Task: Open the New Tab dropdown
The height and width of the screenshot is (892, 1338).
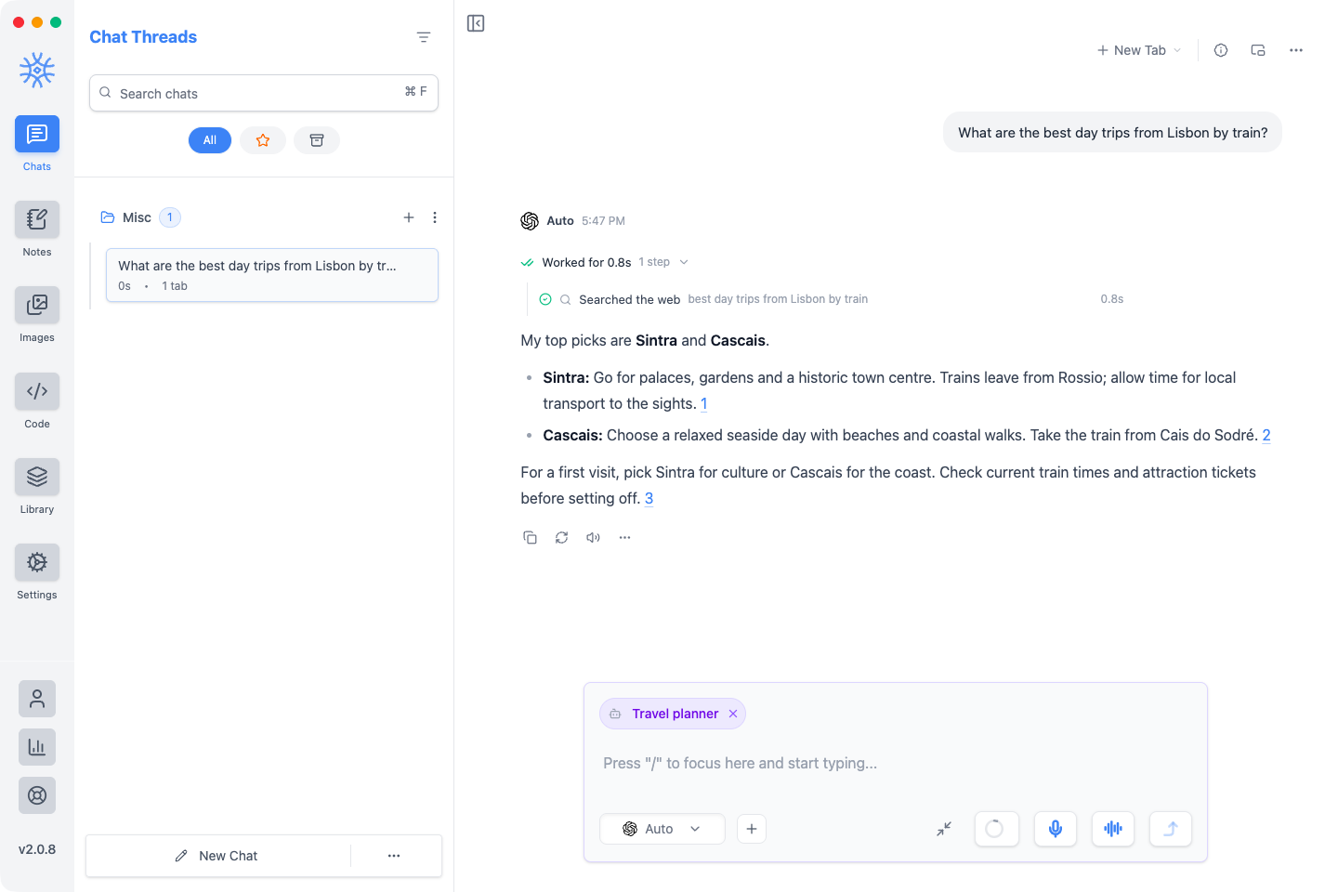Action: (1139, 50)
